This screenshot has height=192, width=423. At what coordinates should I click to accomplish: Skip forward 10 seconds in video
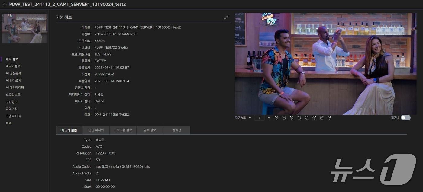pyautogui.click(x=329, y=118)
